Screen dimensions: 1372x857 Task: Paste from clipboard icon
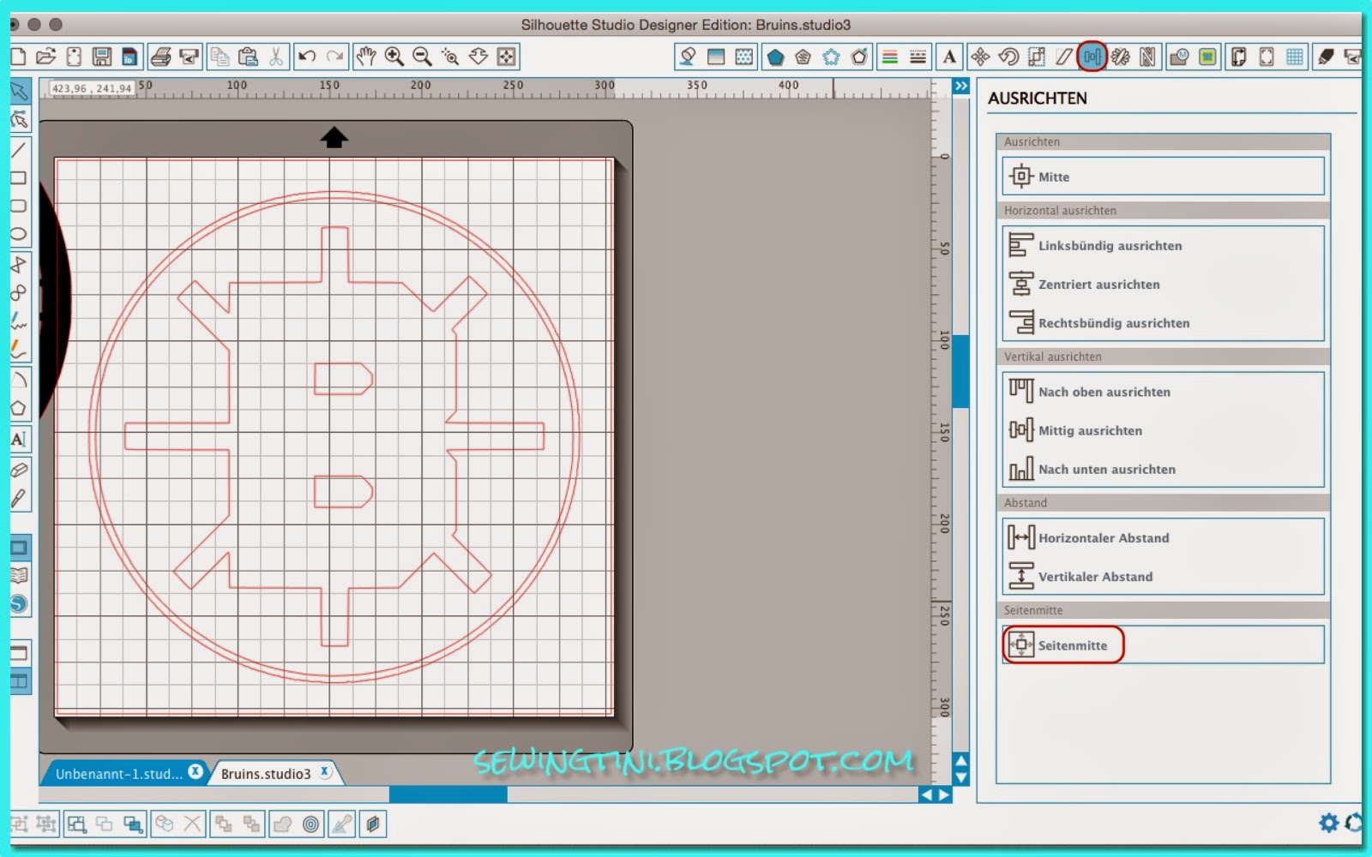(x=248, y=57)
